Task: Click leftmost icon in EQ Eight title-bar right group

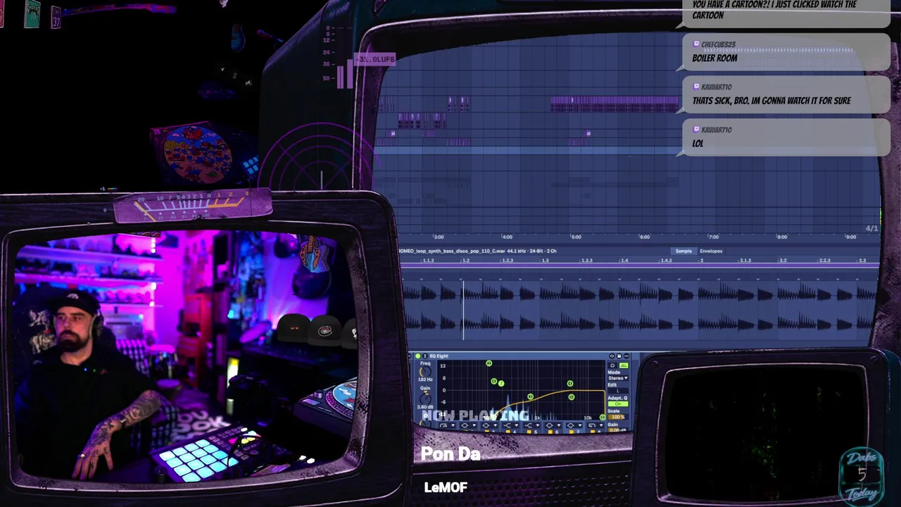Action: [x=612, y=356]
